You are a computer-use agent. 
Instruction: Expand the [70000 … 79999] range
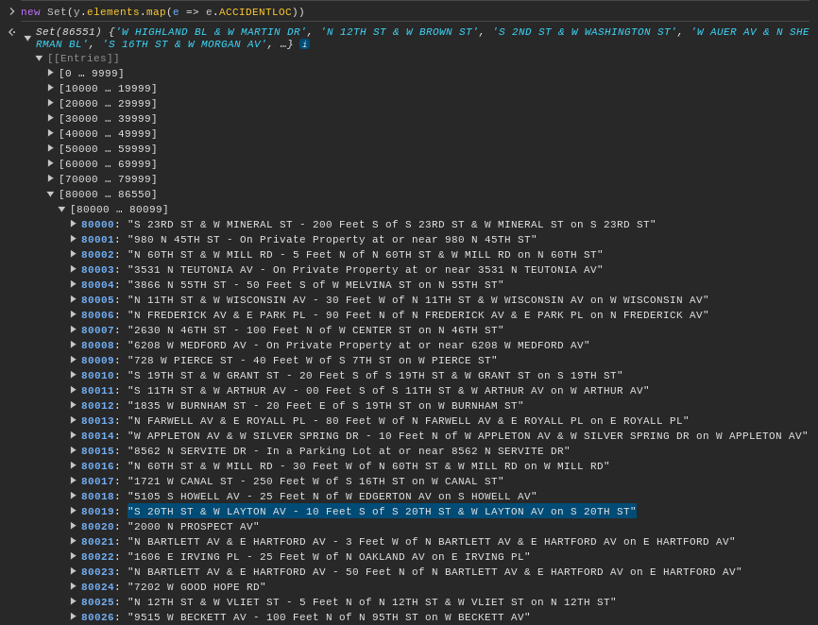click(x=51, y=178)
